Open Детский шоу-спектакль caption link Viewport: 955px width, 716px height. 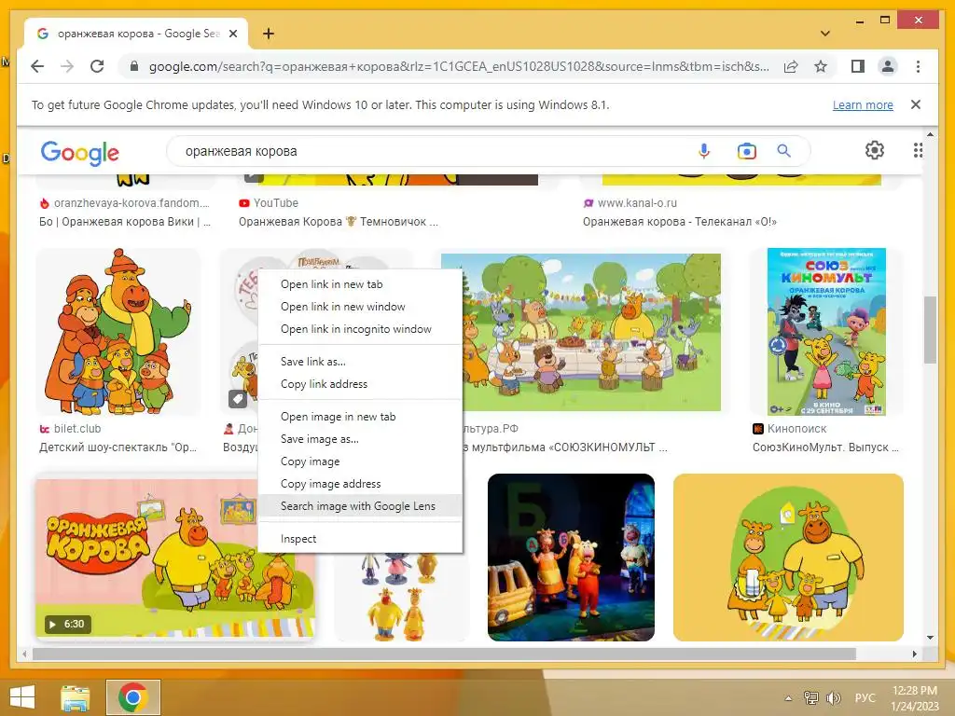click(x=118, y=447)
